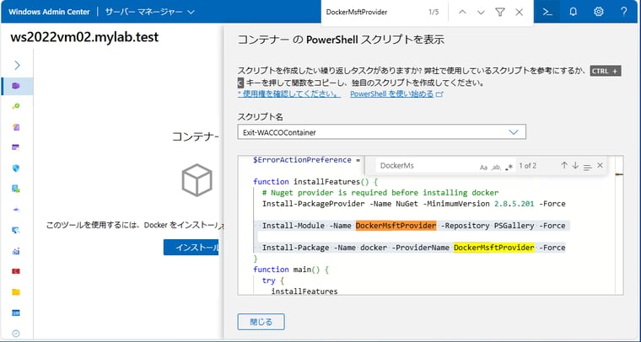Image resolution: width=641 pixels, height=342 pixels.
Task: Toggle match case in editor find
Action: coord(483,167)
